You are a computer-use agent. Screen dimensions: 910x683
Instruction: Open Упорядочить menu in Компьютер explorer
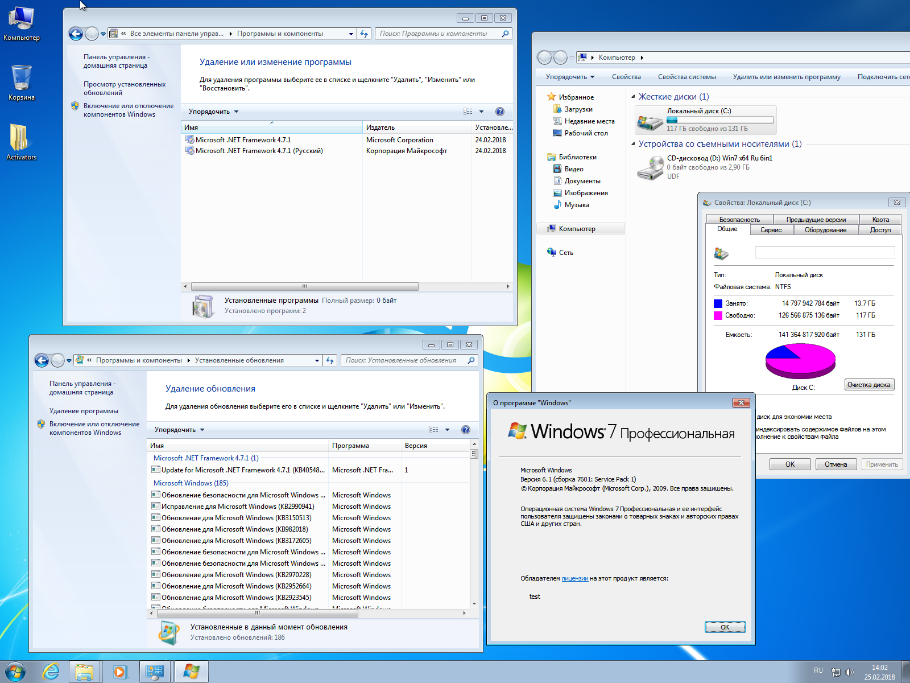tap(570, 77)
